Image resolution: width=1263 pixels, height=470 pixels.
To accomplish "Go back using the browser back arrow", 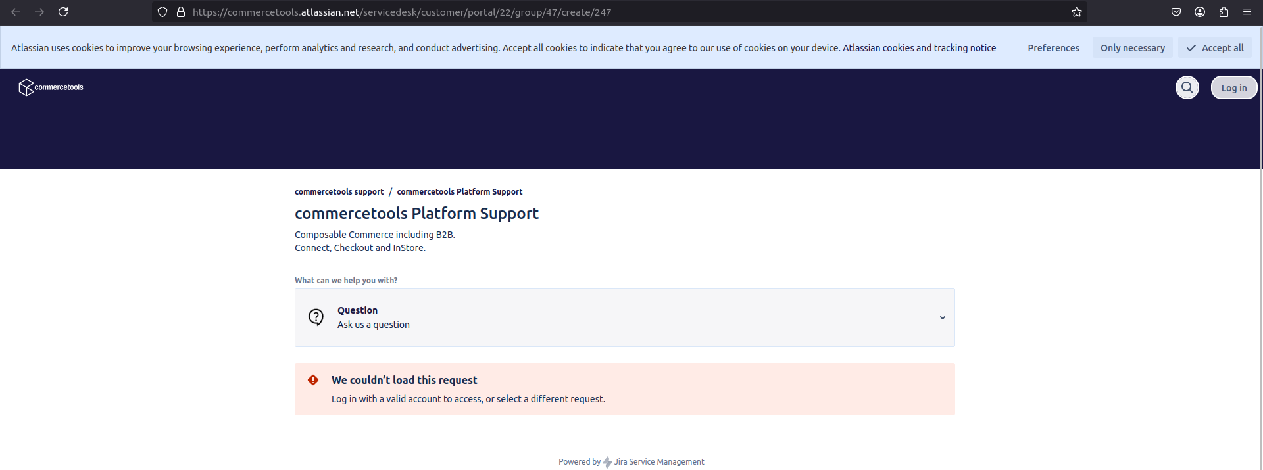I will click(x=16, y=12).
